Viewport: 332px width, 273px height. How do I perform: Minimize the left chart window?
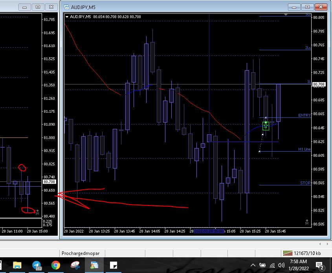click(25, 7)
